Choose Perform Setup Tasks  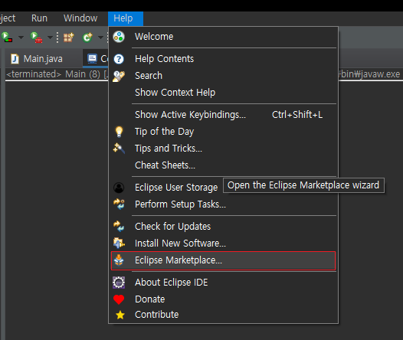point(224,204)
